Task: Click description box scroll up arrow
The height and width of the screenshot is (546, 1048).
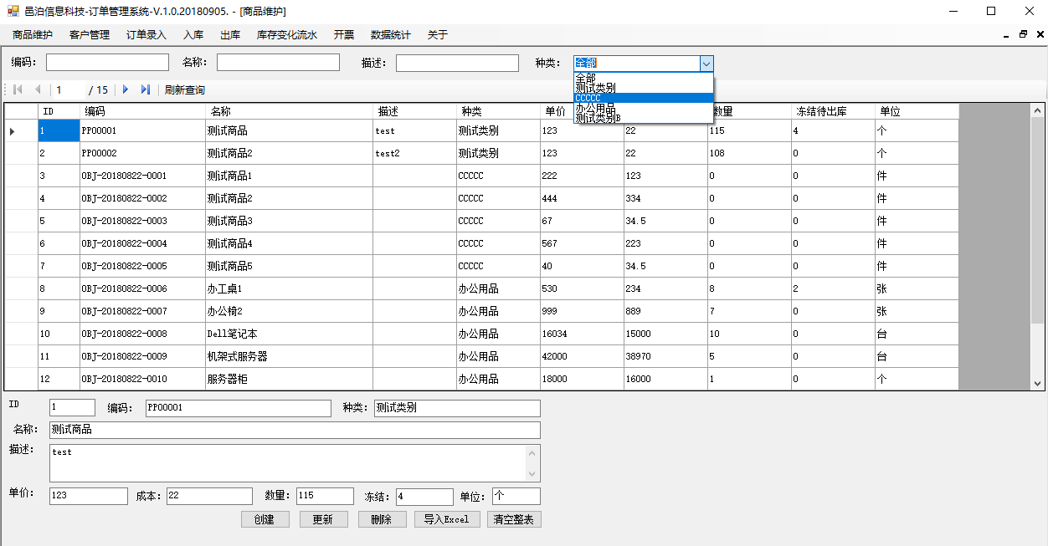Action: click(x=532, y=453)
